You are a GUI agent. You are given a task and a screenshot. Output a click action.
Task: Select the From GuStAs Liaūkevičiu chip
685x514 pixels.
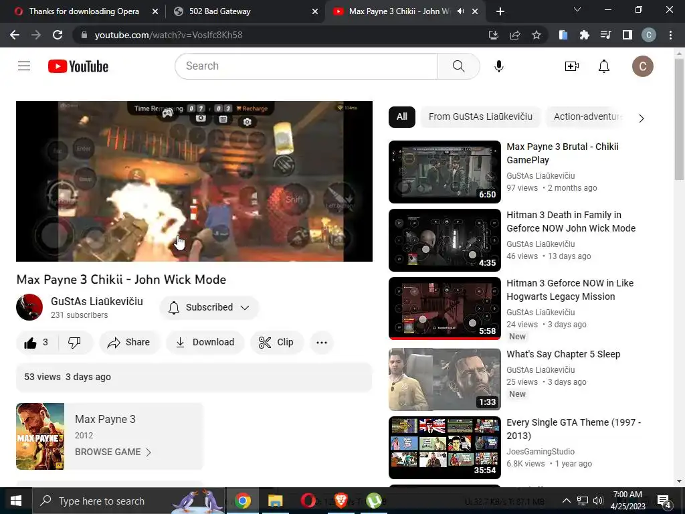480,116
